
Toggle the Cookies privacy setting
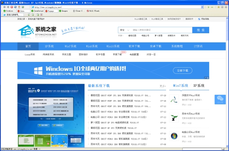click(8, 11)
